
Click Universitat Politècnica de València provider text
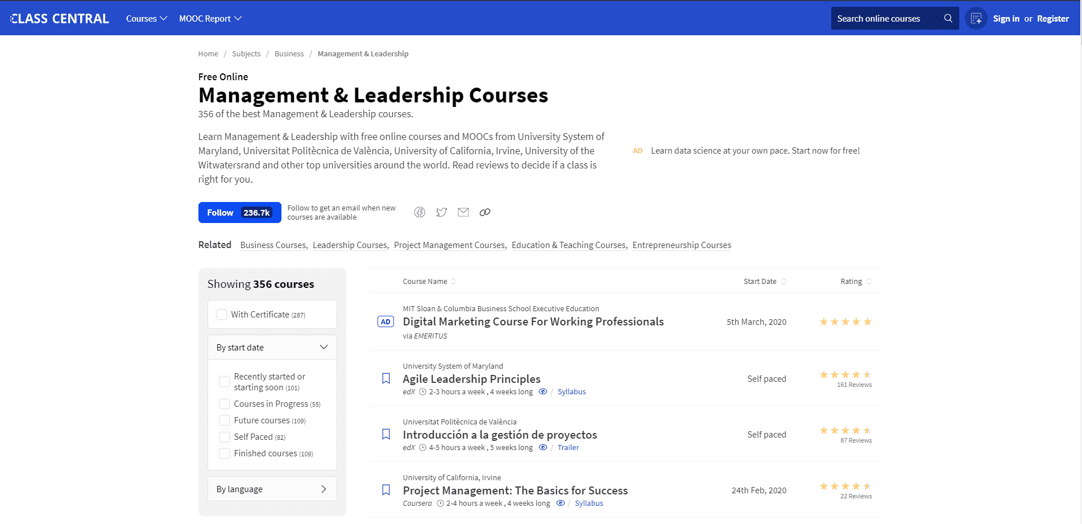459,422
